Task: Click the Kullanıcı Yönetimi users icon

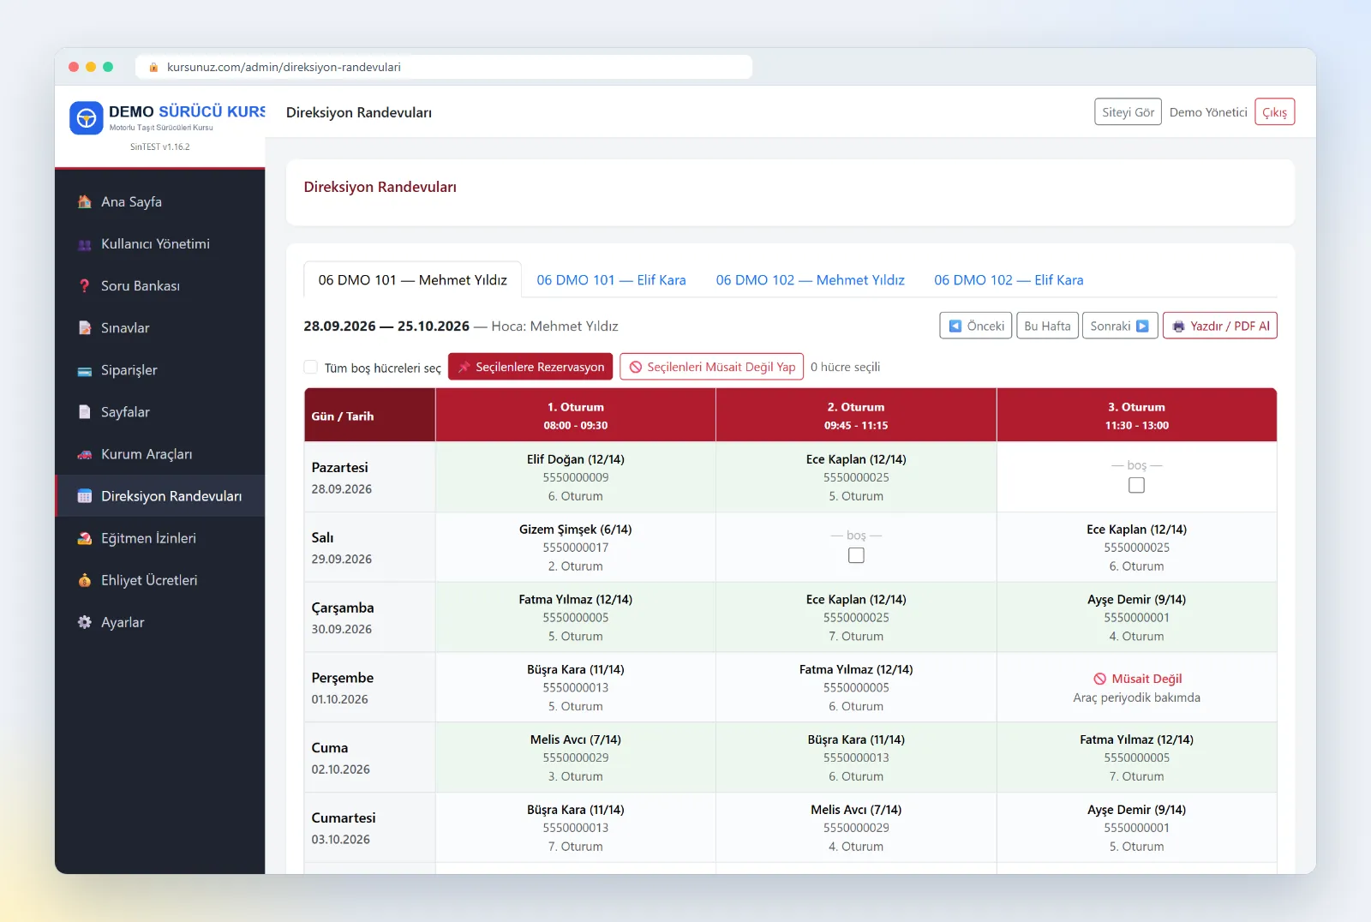Action: pyautogui.click(x=84, y=244)
